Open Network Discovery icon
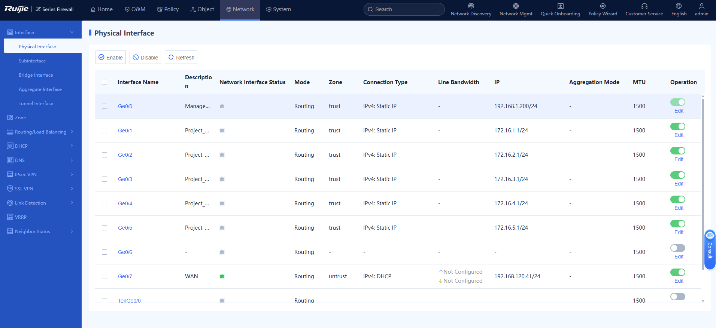The image size is (716, 328). [x=471, y=6]
